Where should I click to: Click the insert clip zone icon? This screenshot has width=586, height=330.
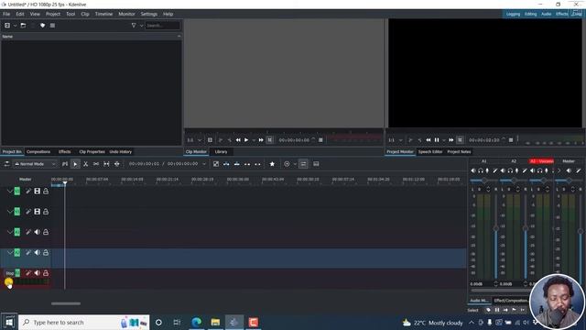[226, 164]
